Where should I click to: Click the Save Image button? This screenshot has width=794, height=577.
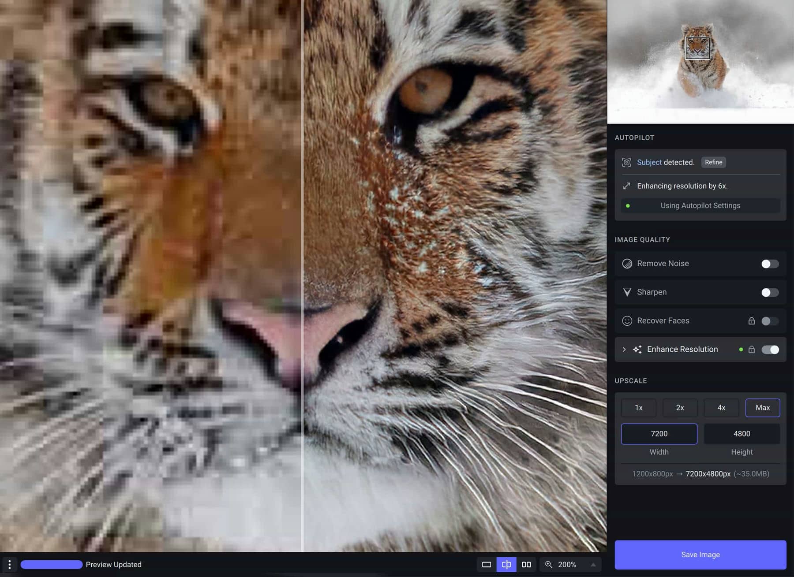click(x=700, y=555)
